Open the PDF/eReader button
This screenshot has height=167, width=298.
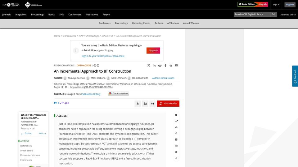click(x=168, y=104)
